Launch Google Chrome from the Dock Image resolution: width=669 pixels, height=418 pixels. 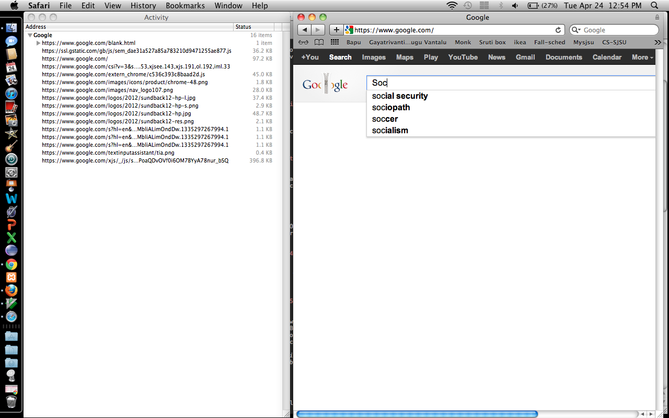[x=11, y=264]
